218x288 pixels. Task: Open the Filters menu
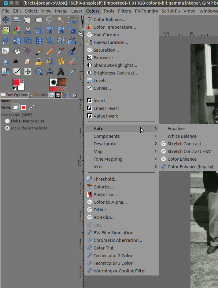pos(124,11)
